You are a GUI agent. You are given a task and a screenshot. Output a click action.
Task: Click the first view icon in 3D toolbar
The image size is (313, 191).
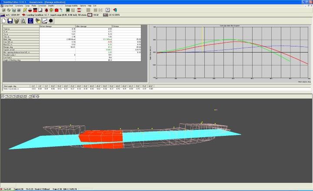(x=3, y=96)
